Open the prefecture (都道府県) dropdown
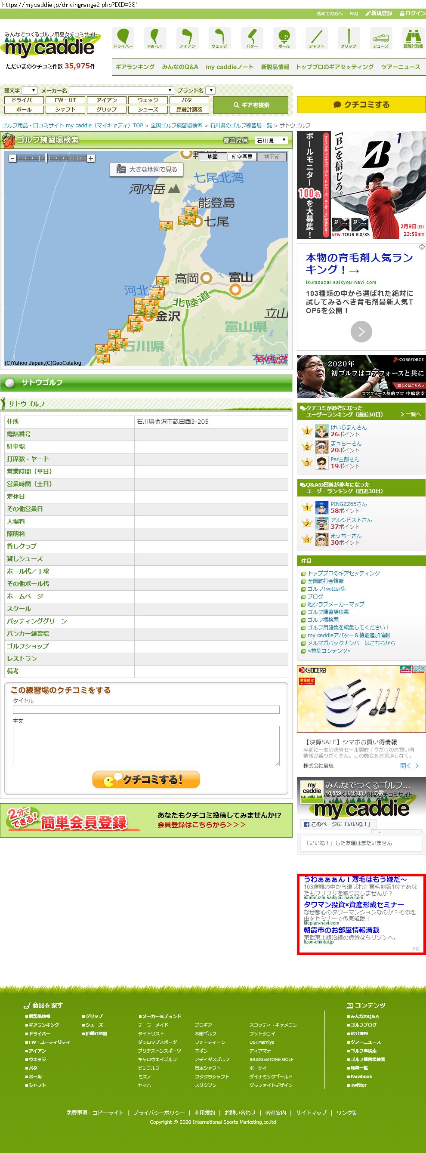 [x=271, y=141]
